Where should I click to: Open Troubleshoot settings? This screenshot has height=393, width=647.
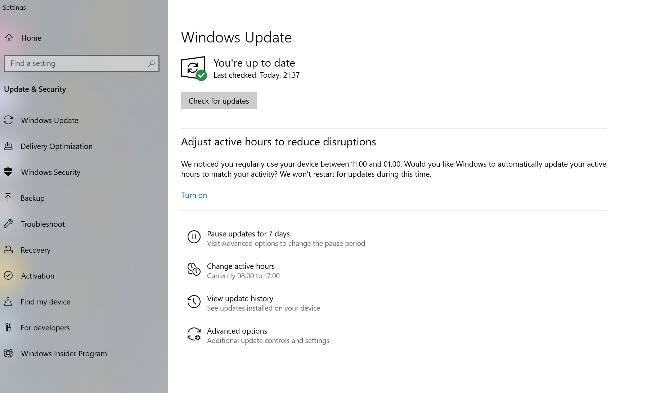click(x=43, y=224)
